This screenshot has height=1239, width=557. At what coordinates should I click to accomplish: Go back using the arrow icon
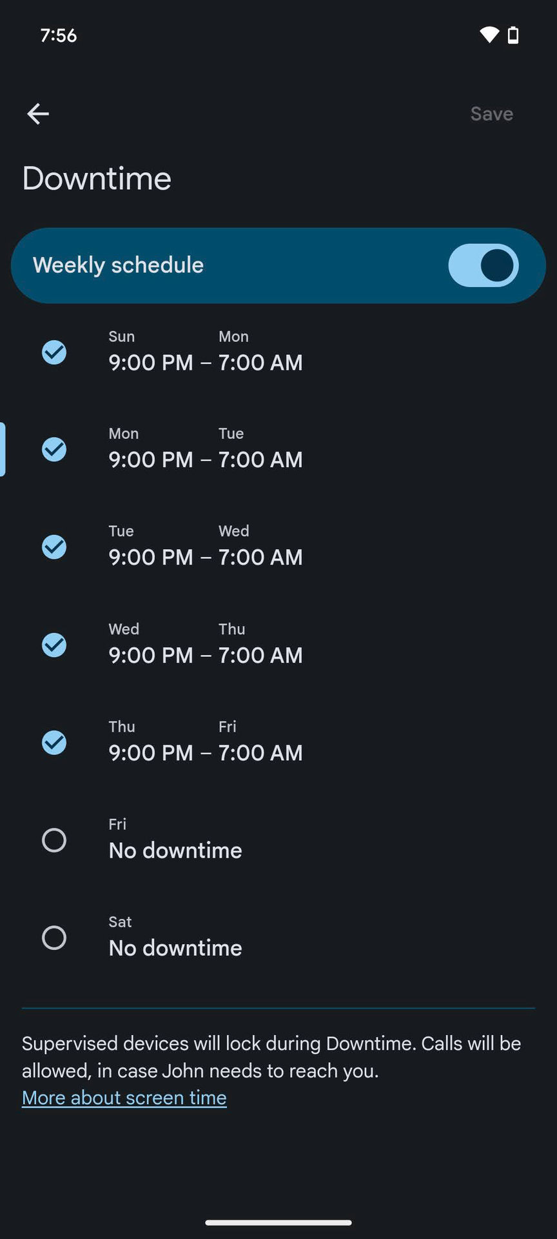pyautogui.click(x=38, y=114)
